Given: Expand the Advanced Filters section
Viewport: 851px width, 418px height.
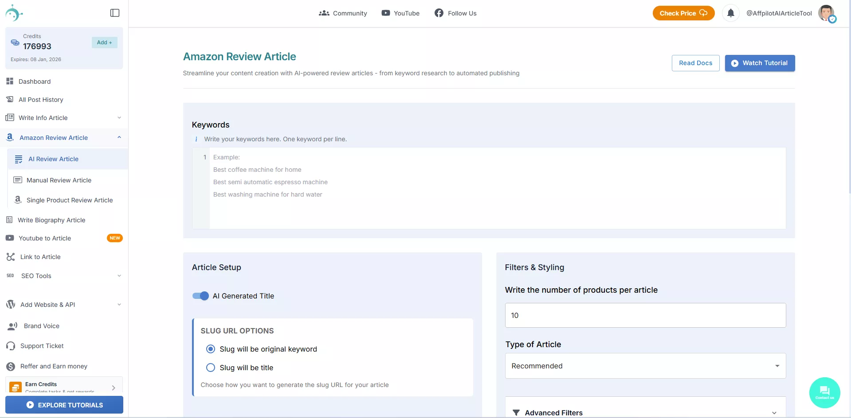Looking at the screenshot, I should point(645,412).
